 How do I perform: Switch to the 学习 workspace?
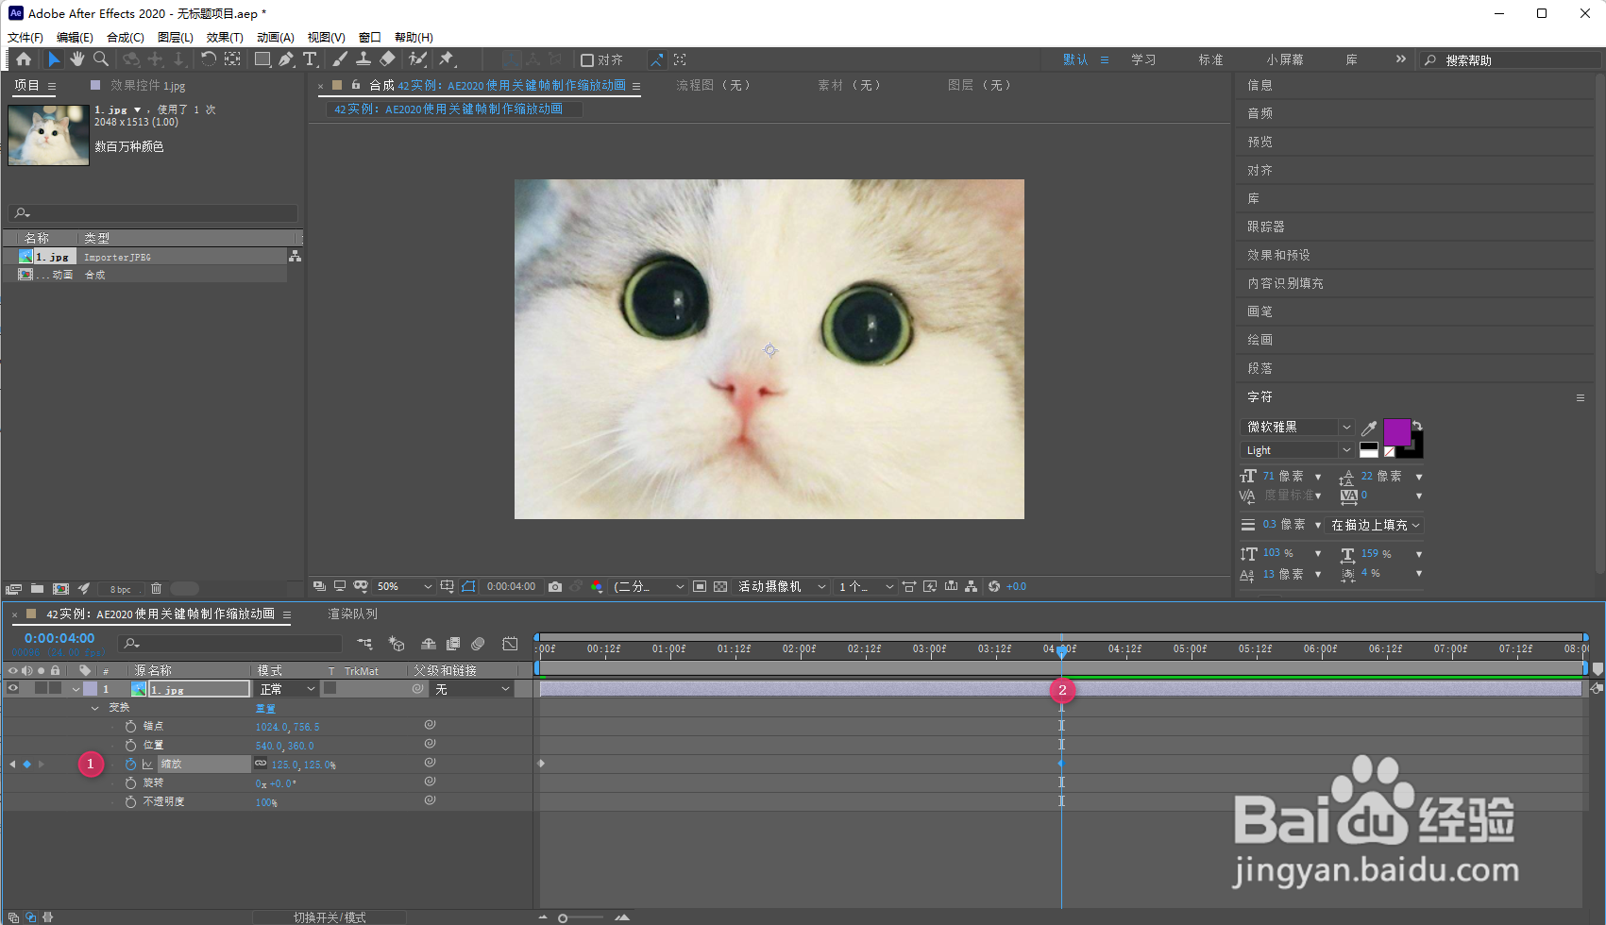[x=1143, y=59]
